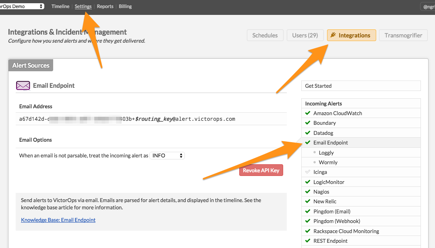Click the green checkmark beside New Relic

click(308, 201)
